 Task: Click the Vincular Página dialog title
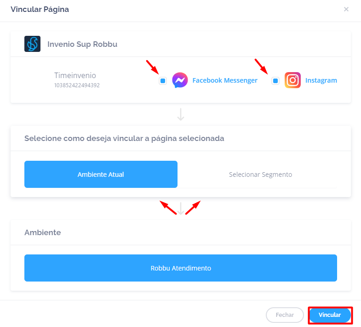click(x=40, y=9)
